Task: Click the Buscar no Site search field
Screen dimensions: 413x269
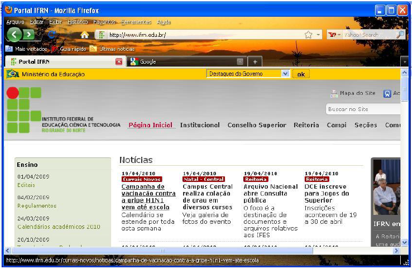Action: (363, 109)
